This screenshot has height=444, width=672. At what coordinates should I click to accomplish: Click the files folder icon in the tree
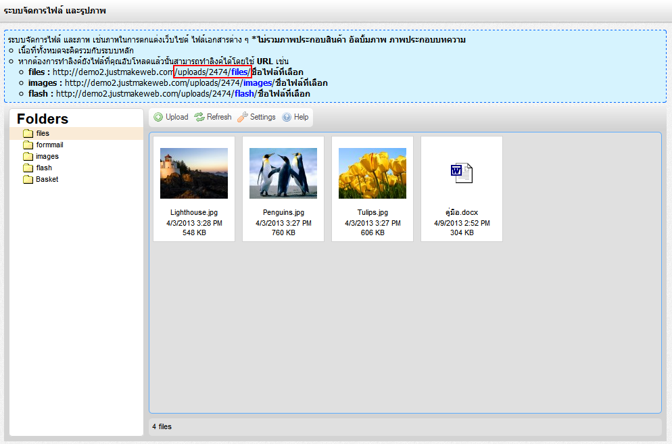coord(28,134)
